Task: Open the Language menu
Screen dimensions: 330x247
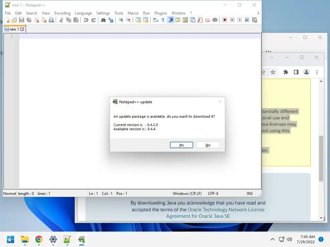Action: pyautogui.click(x=83, y=13)
